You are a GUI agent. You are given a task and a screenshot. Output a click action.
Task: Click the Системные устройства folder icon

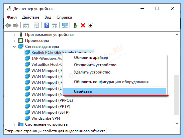(21, 124)
